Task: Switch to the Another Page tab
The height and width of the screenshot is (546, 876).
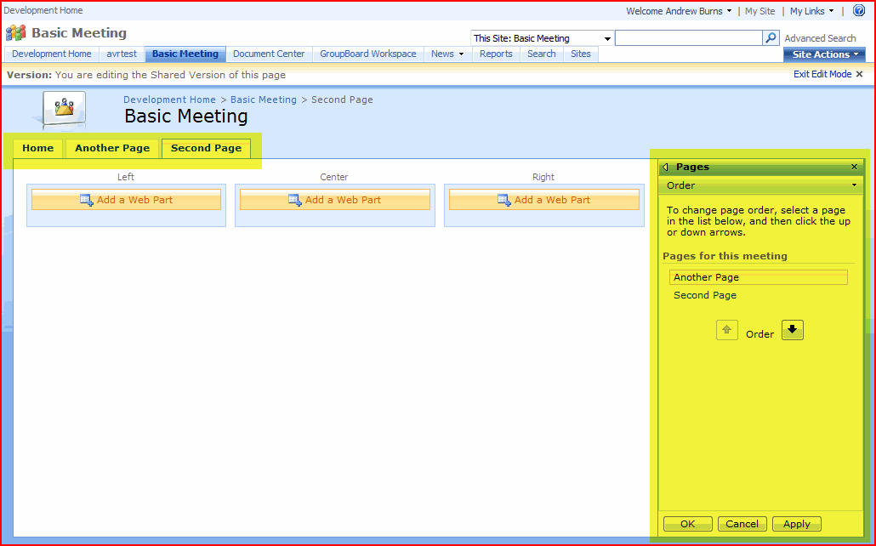Action: click(112, 148)
